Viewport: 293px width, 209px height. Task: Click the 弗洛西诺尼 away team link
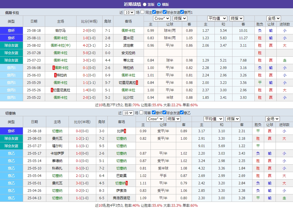pos(121,198)
